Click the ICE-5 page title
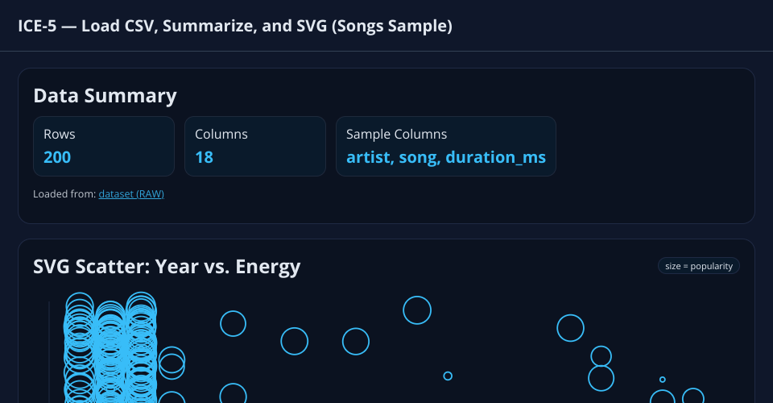The width and height of the screenshot is (773, 403). (234, 26)
